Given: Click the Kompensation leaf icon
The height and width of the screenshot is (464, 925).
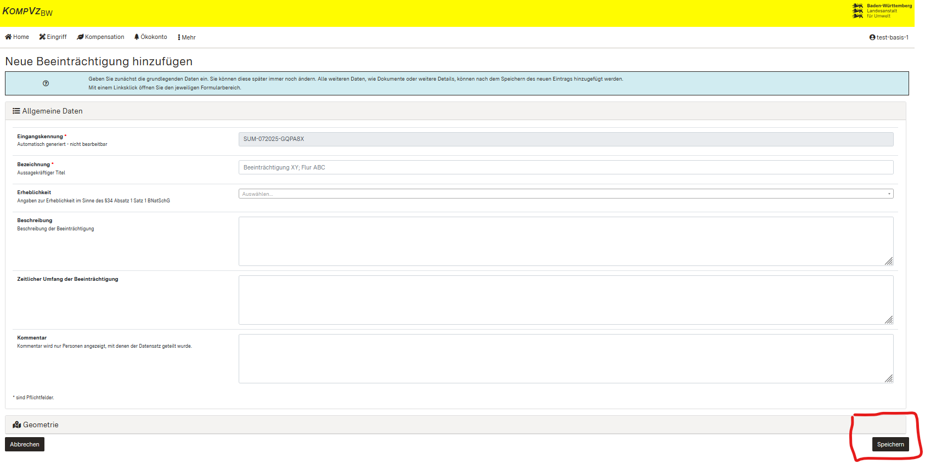Looking at the screenshot, I should (x=80, y=37).
